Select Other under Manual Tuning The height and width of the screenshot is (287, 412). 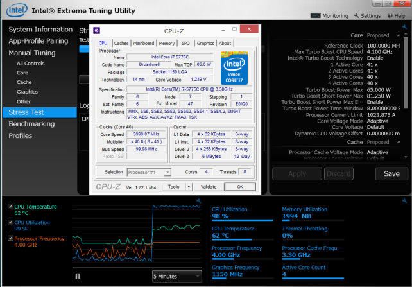[23, 101]
